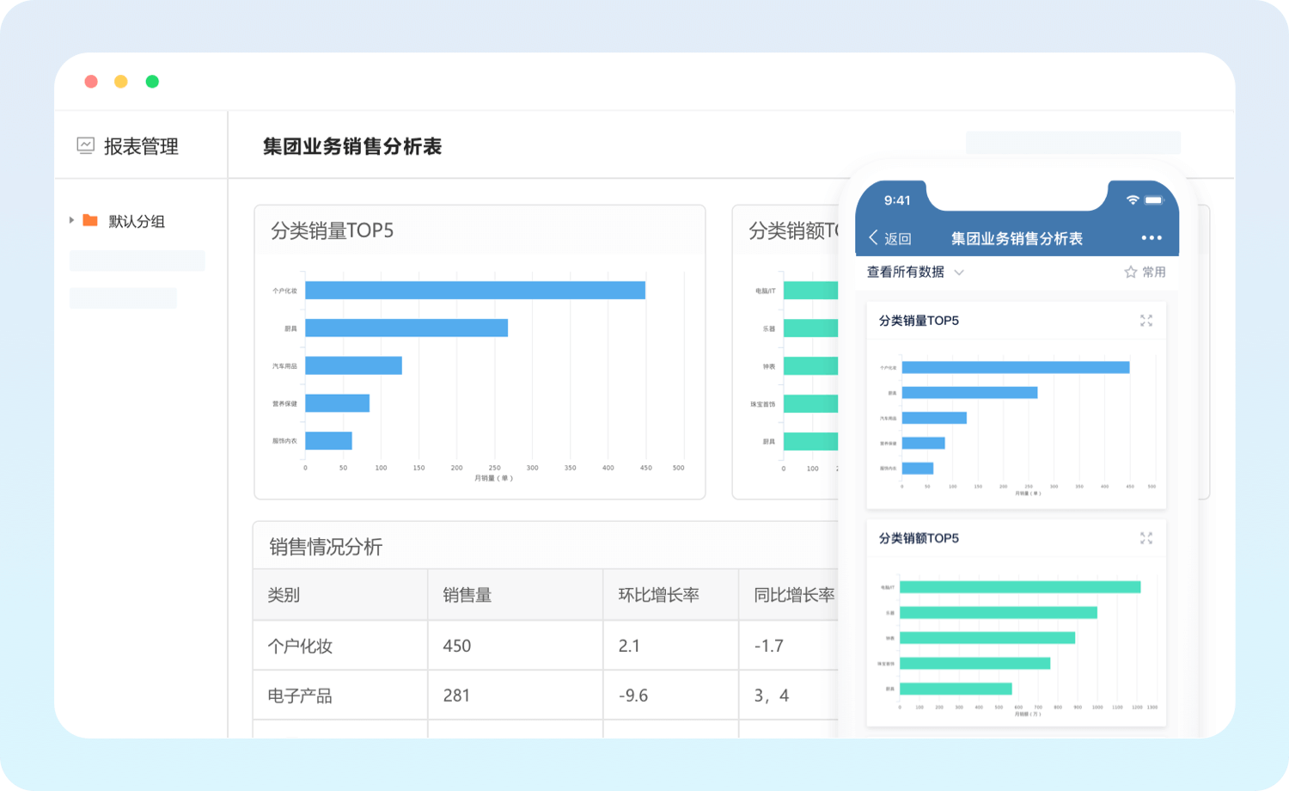Select the 默认分组 group item
This screenshot has height=791, width=1289.
[137, 222]
